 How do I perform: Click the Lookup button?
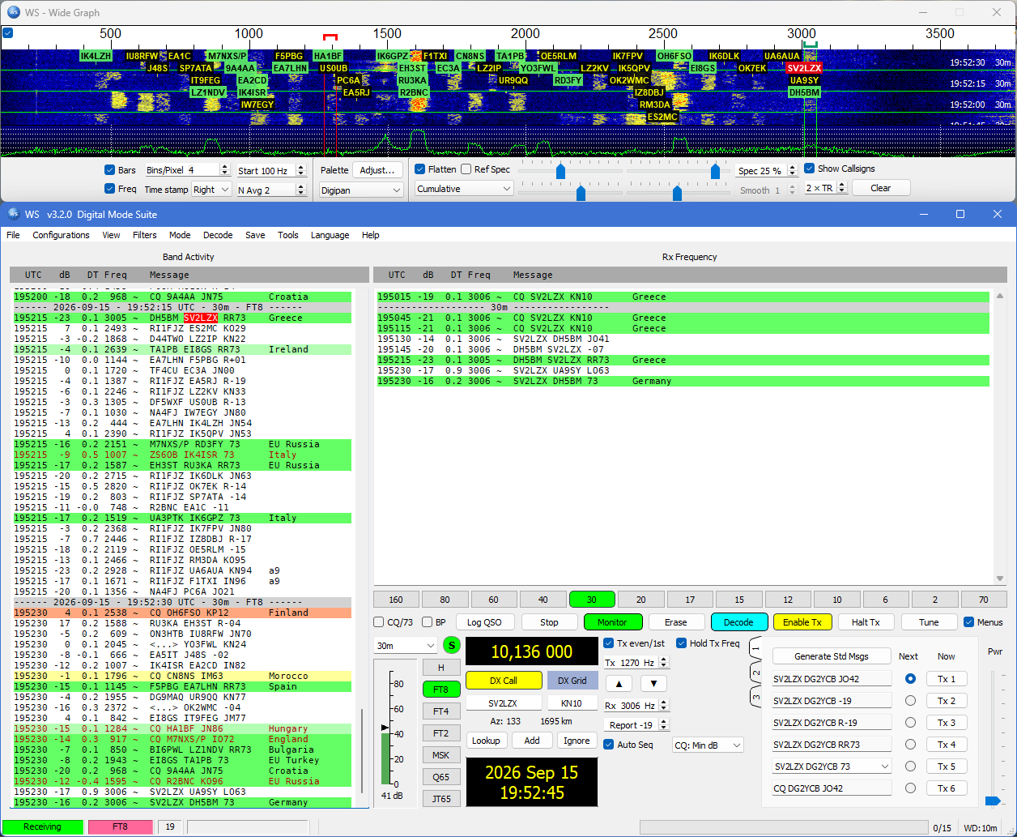tap(486, 741)
